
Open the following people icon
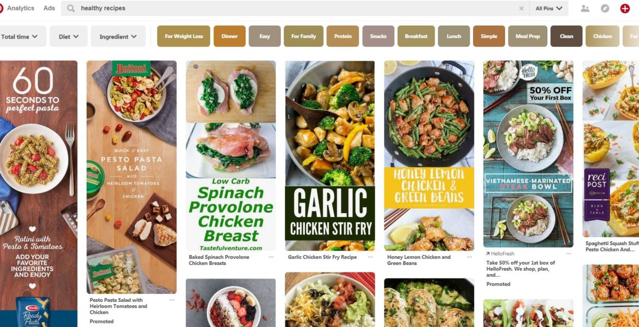585,8
